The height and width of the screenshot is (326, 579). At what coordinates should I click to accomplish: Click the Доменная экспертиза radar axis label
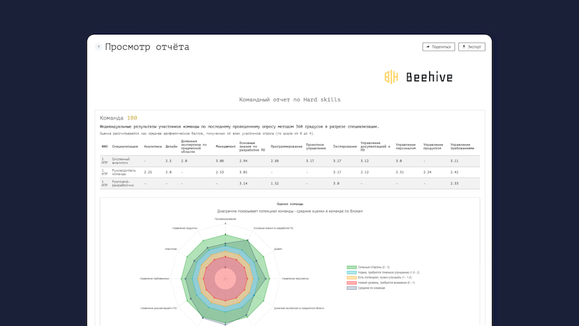pyautogui.click(x=299, y=308)
